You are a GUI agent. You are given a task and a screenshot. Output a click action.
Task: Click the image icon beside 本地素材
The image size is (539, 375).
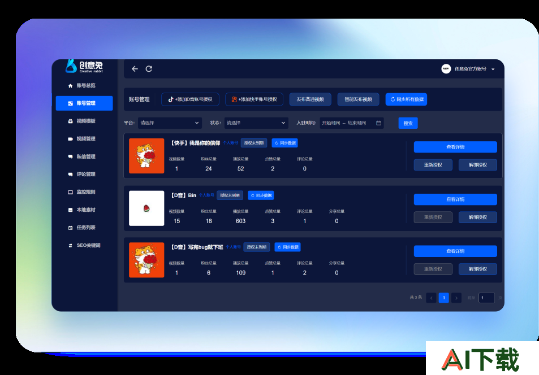coord(71,210)
